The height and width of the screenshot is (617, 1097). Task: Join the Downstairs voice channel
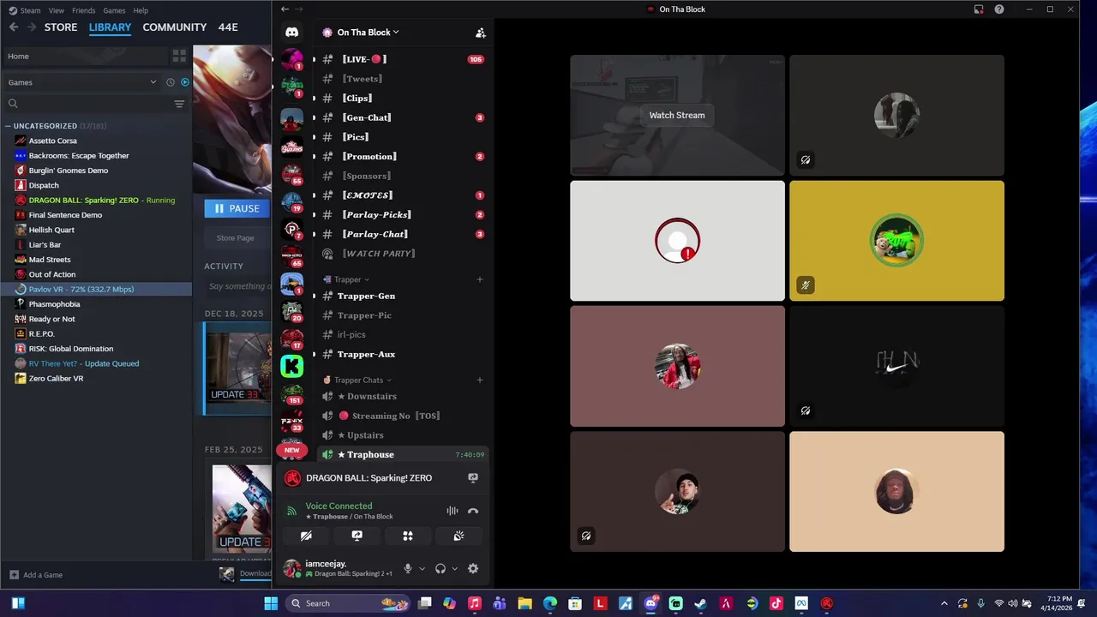tap(401, 396)
